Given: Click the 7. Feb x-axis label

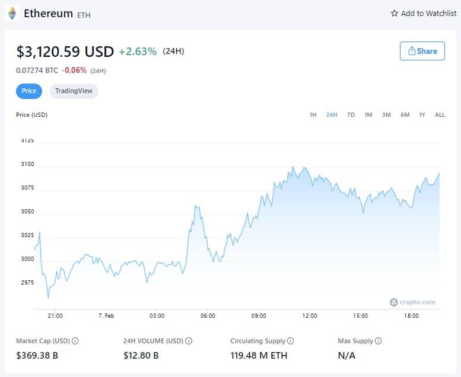Looking at the screenshot, I should click(x=106, y=316).
